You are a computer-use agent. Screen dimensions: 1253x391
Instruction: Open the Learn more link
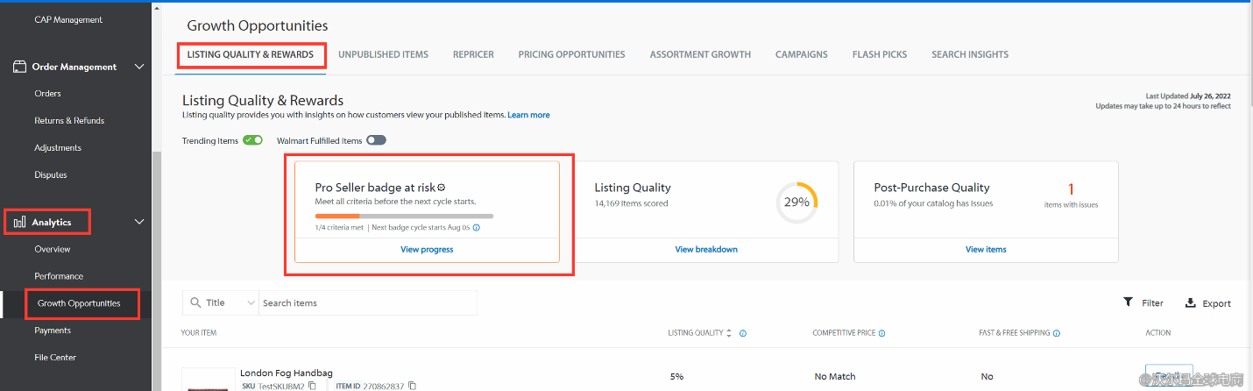tap(528, 115)
